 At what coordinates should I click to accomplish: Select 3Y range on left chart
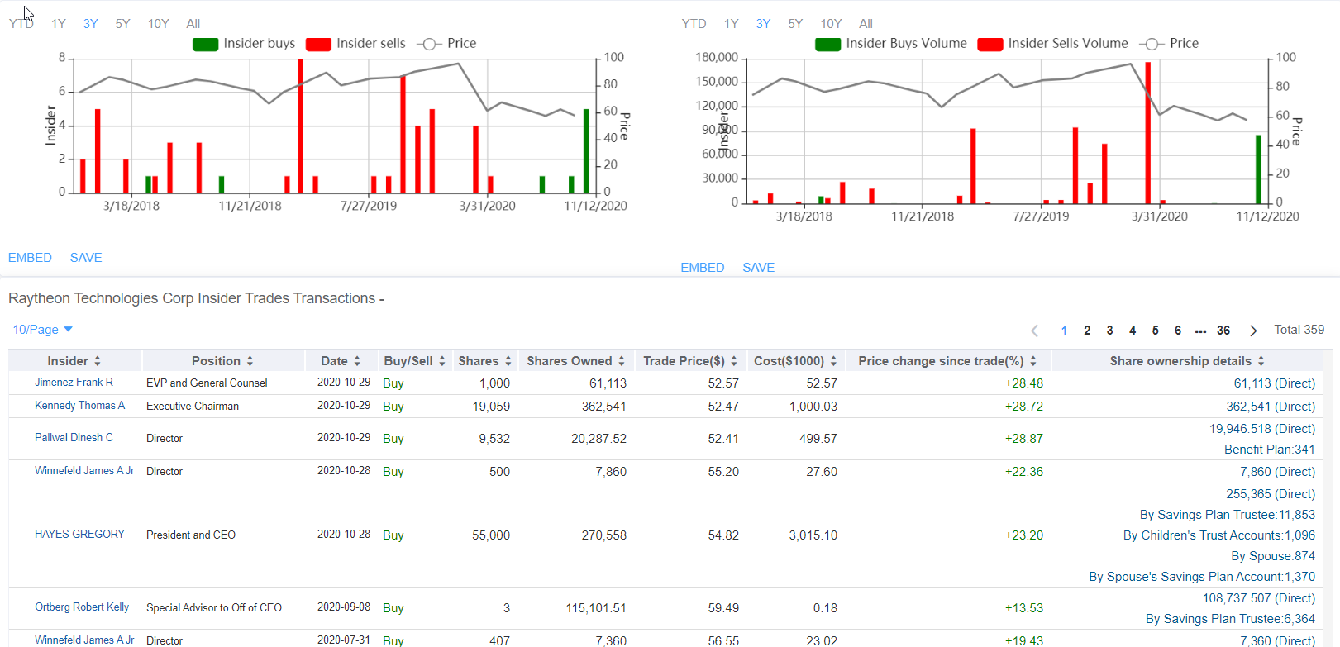tap(91, 24)
